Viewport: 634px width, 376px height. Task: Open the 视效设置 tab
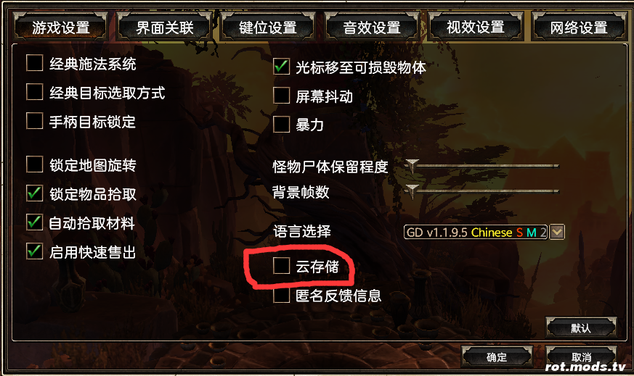[x=476, y=27]
